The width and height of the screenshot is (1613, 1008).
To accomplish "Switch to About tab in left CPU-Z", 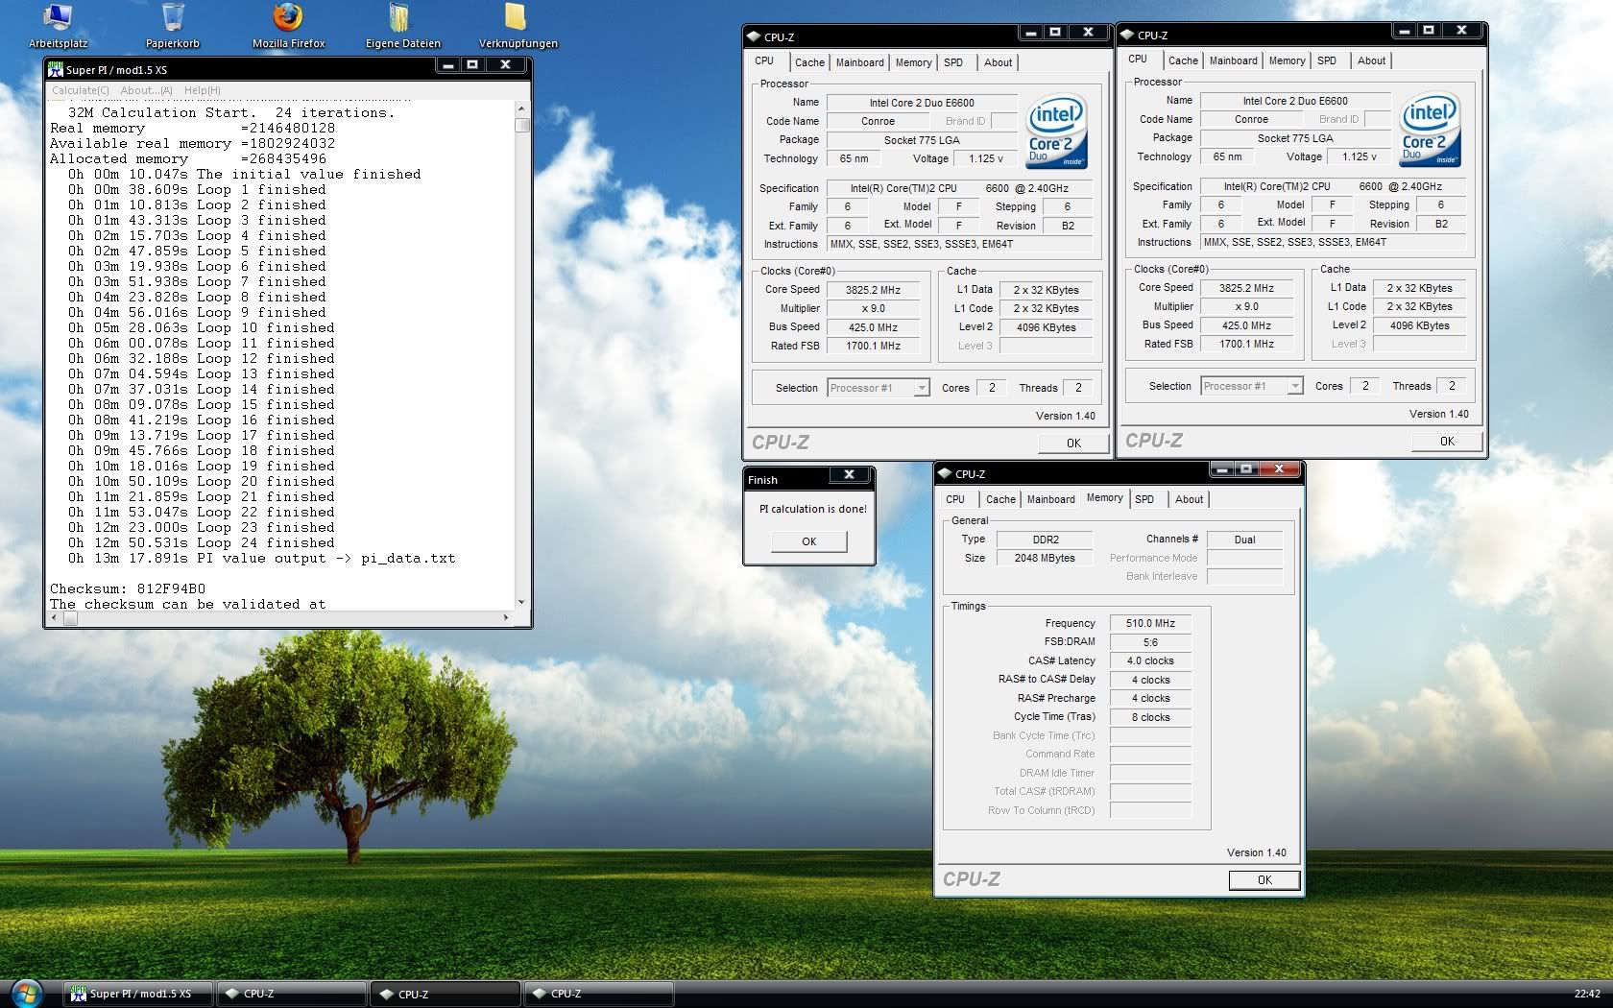I will (x=998, y=62).
